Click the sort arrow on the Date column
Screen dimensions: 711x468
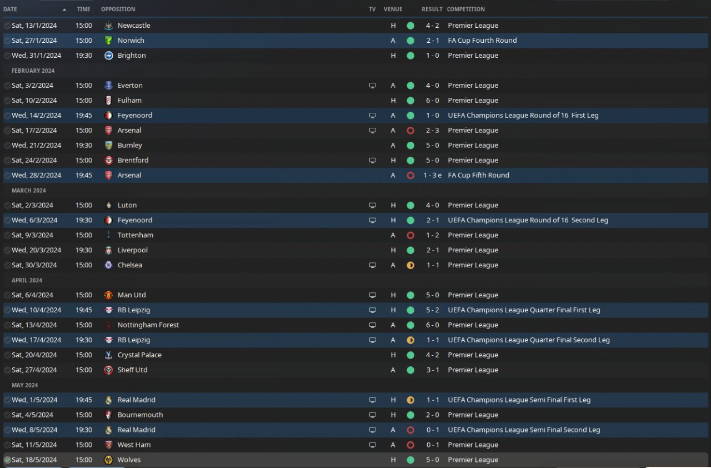click(64, 9)
